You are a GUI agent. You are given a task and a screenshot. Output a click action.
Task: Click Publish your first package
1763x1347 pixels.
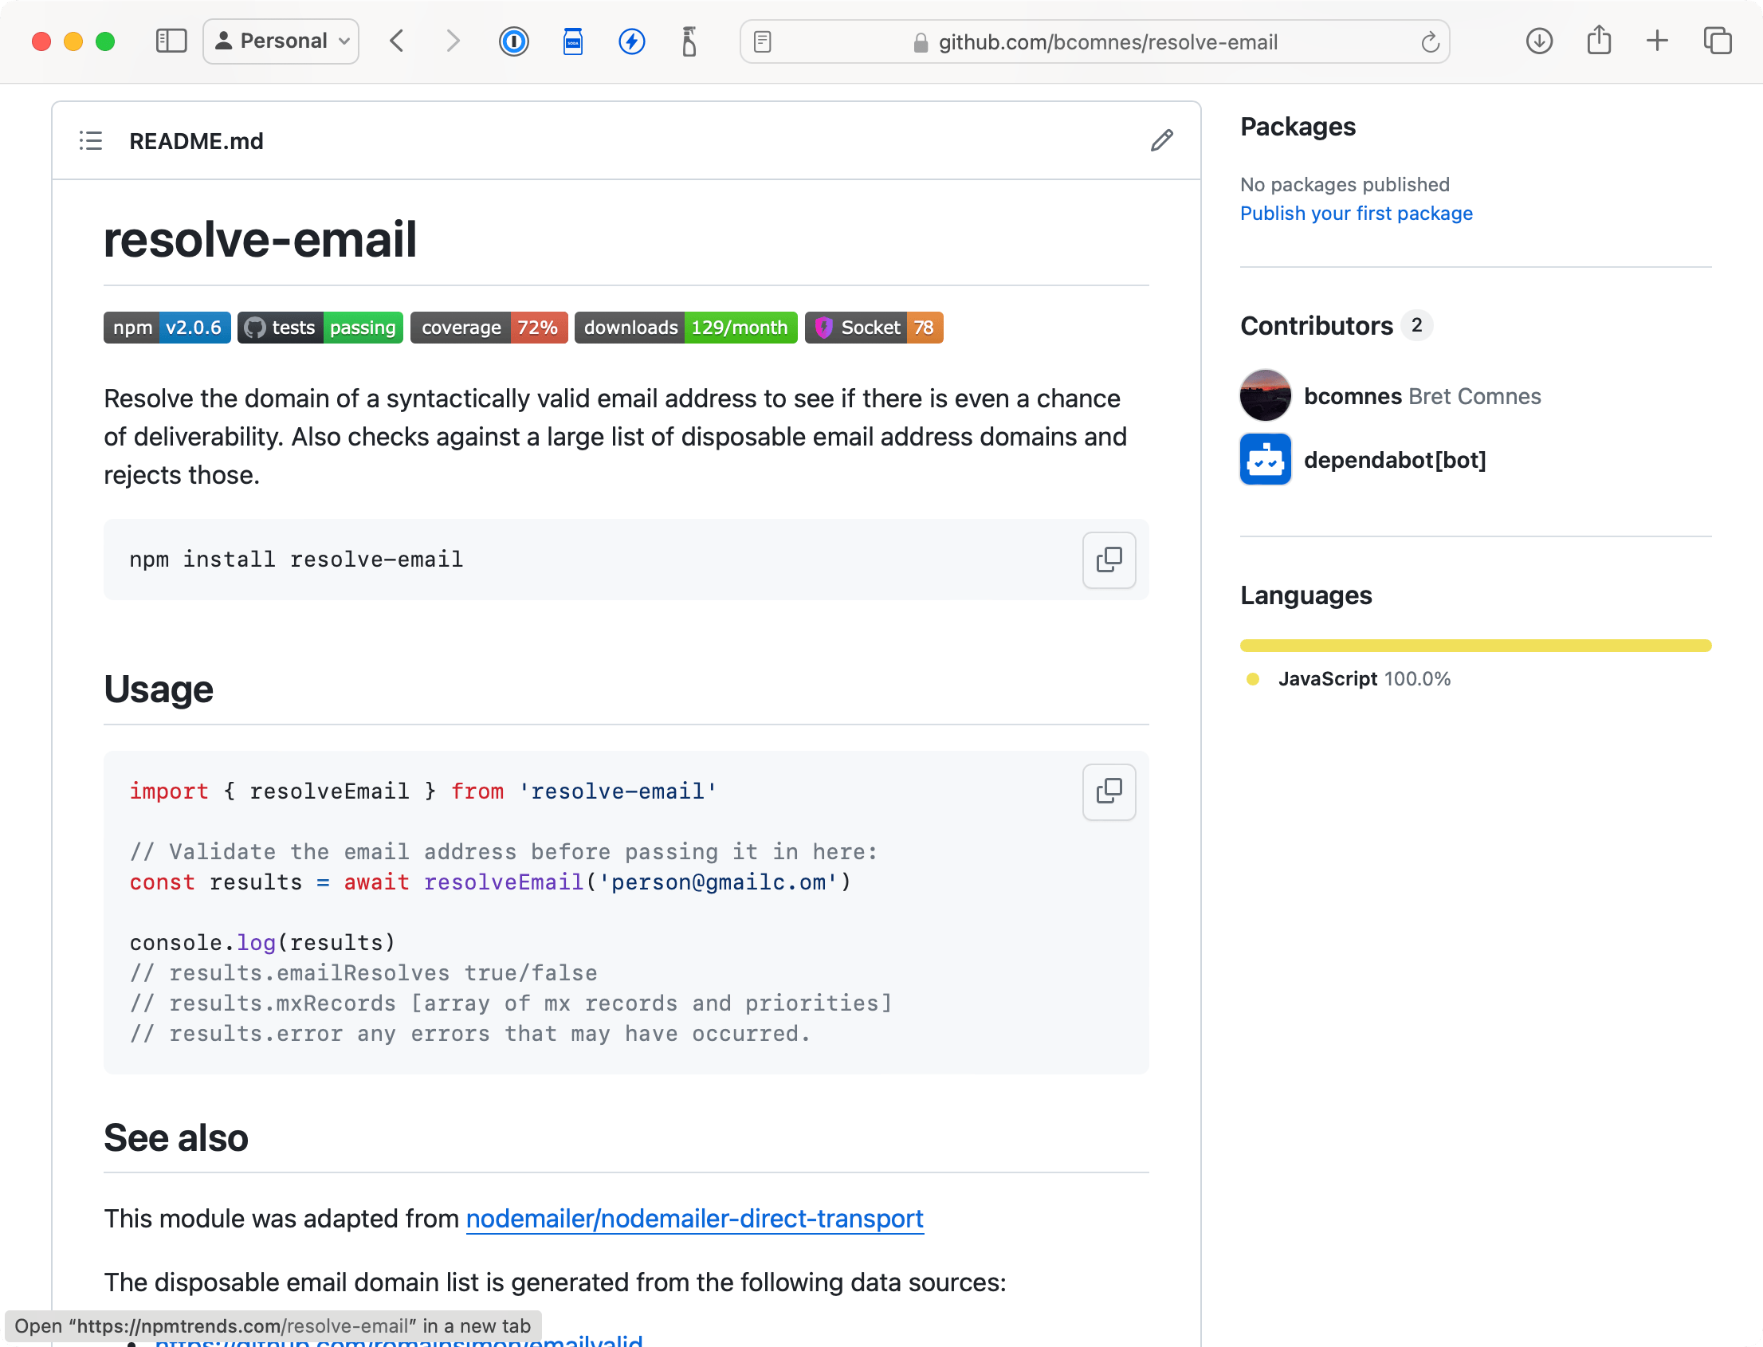1357,214
